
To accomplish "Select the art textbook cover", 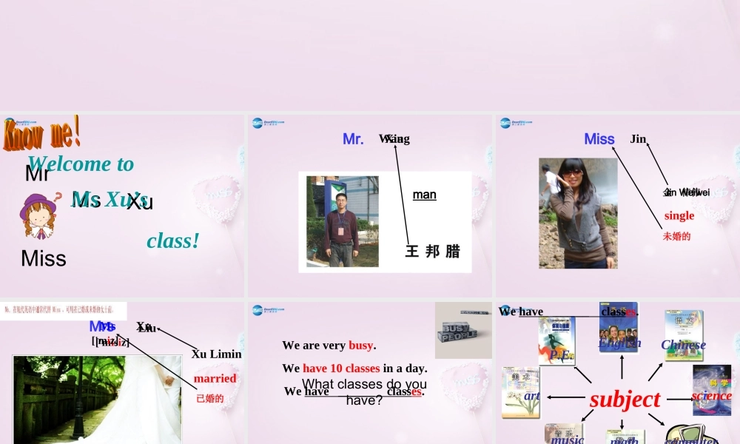I will (x=520, y=393).
